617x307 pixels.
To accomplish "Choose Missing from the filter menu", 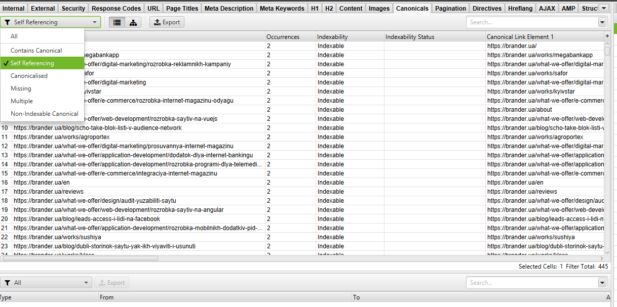I will pos(21,89).
